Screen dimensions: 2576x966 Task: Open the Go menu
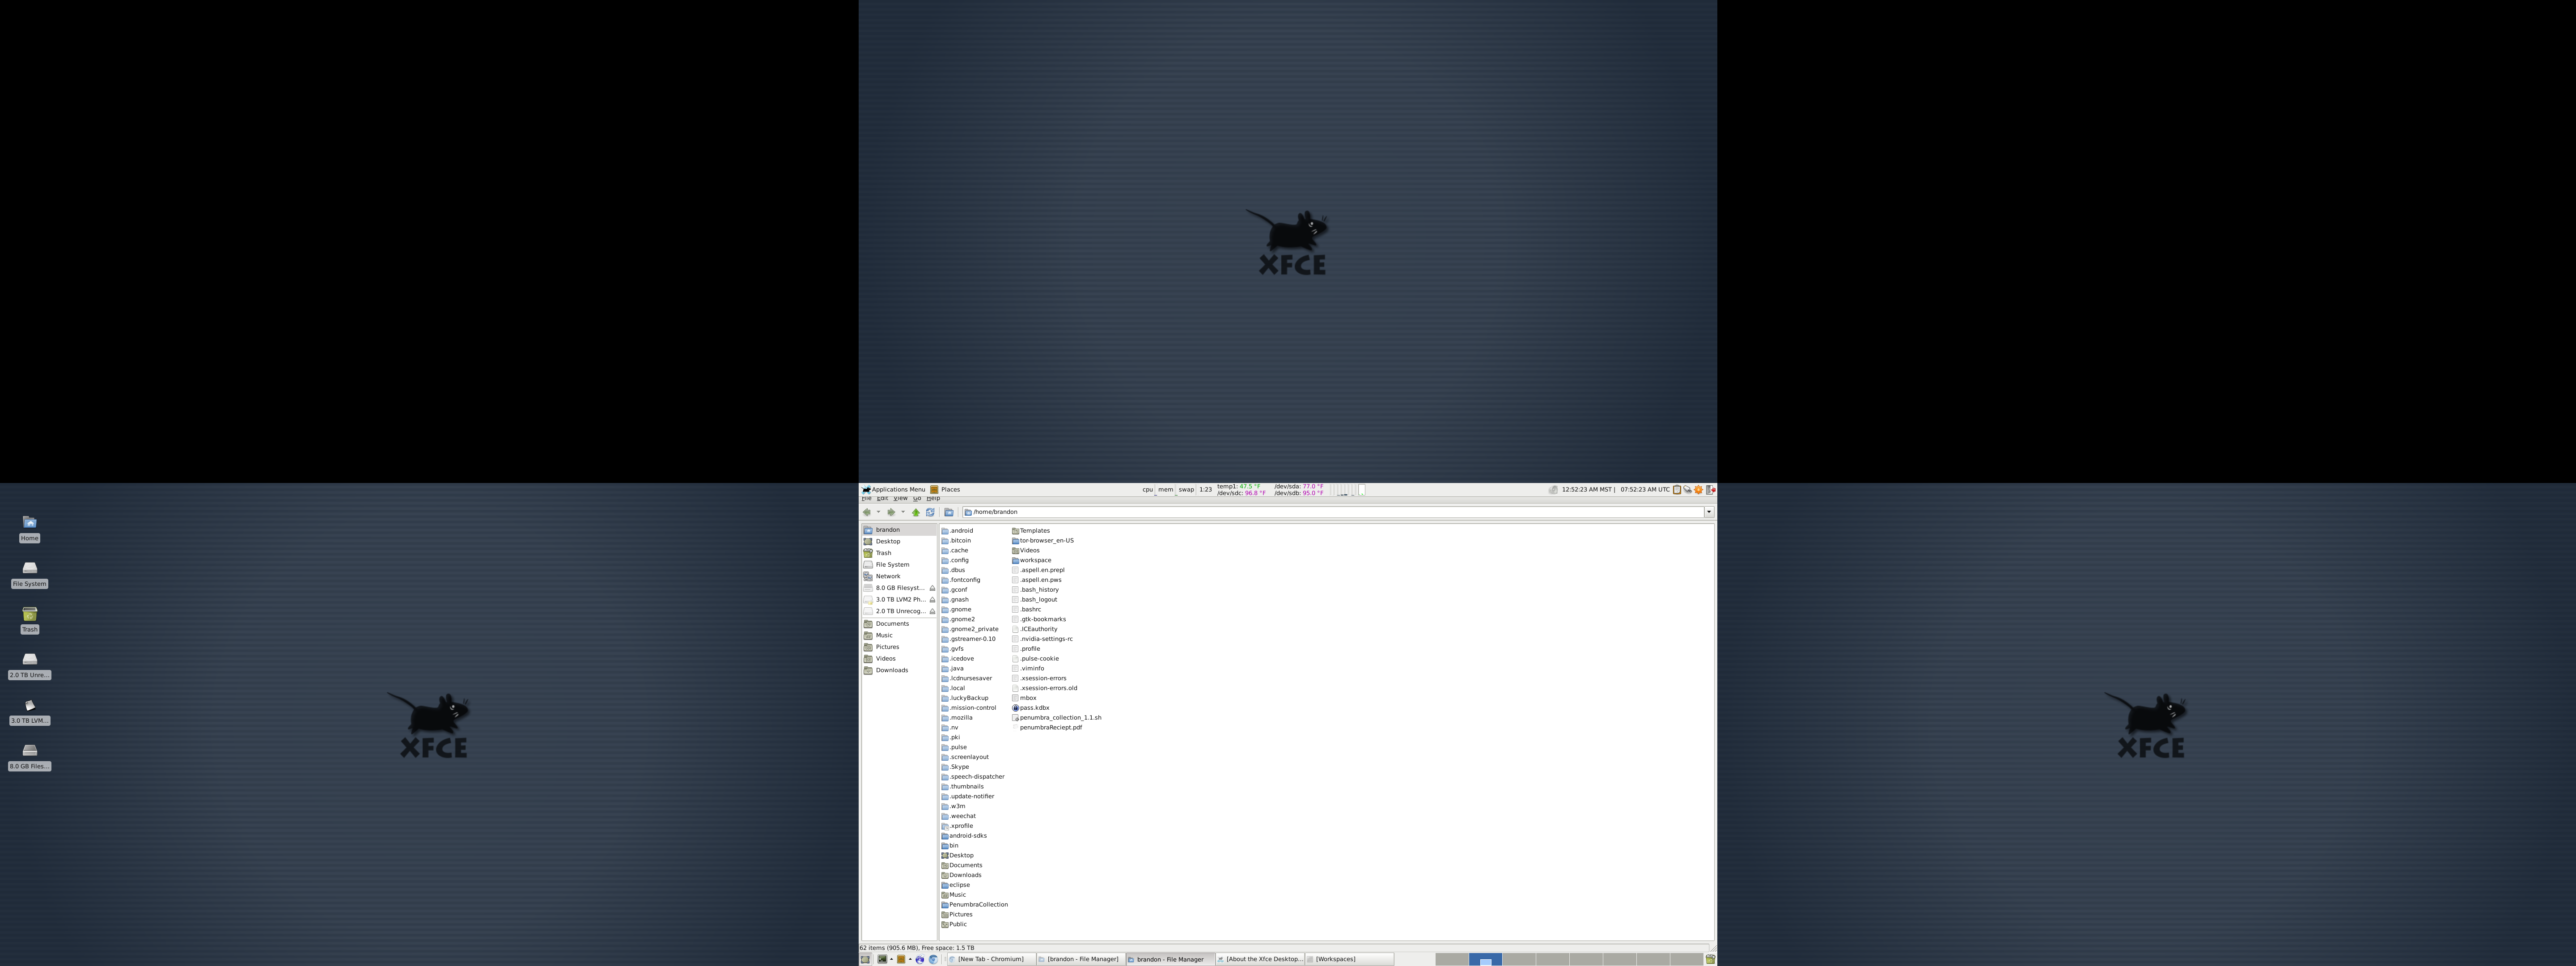click(917, 498)
